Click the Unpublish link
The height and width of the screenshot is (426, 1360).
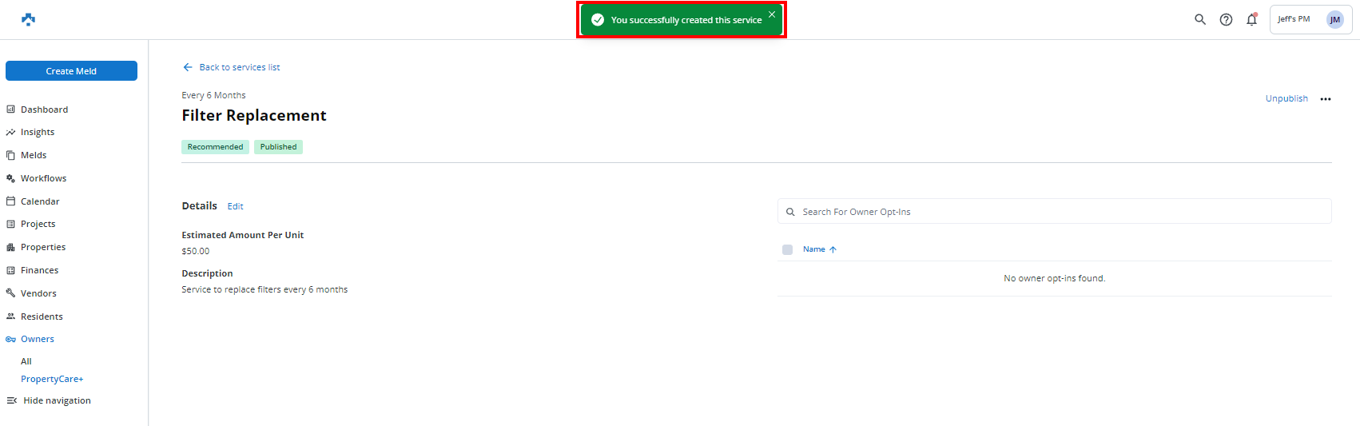pos(1286,98)
